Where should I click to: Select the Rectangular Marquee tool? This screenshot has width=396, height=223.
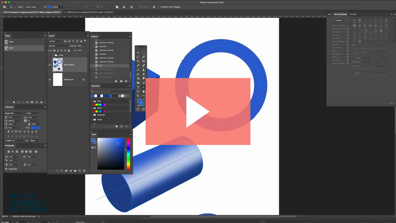coord(144,52)
